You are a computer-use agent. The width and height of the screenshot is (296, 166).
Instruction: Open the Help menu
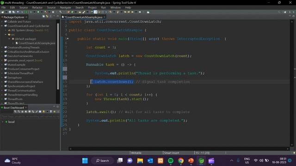click(x=128, y=7)
